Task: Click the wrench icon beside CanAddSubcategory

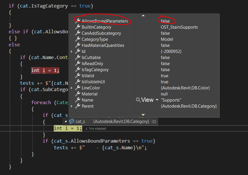Action: pos(77,33)
